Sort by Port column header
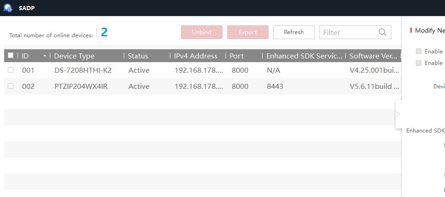The height and width of the screenshot is (197, 445). pyautogui.click(x=237, y=56)
